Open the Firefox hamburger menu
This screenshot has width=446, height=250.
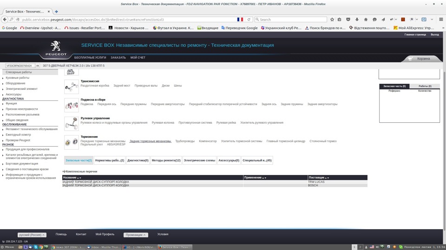tap(441, 19)
